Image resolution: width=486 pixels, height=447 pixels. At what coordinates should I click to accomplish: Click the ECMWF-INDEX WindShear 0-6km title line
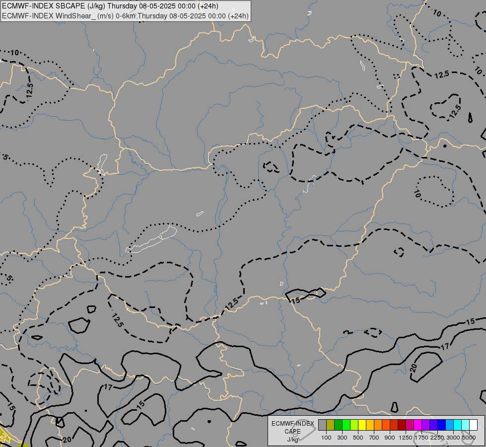(125, 16)
